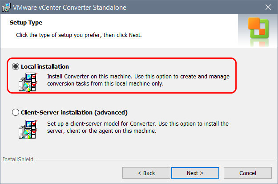Click the Client-Server installation (advanced) label
278x184 pixels.
coord(74,112)
